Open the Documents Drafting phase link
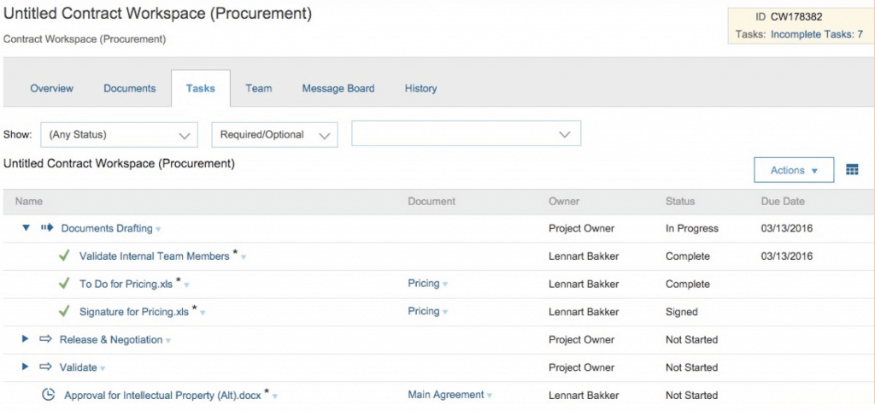Viewport: 875px width, 411px height. tap(107, 228)
